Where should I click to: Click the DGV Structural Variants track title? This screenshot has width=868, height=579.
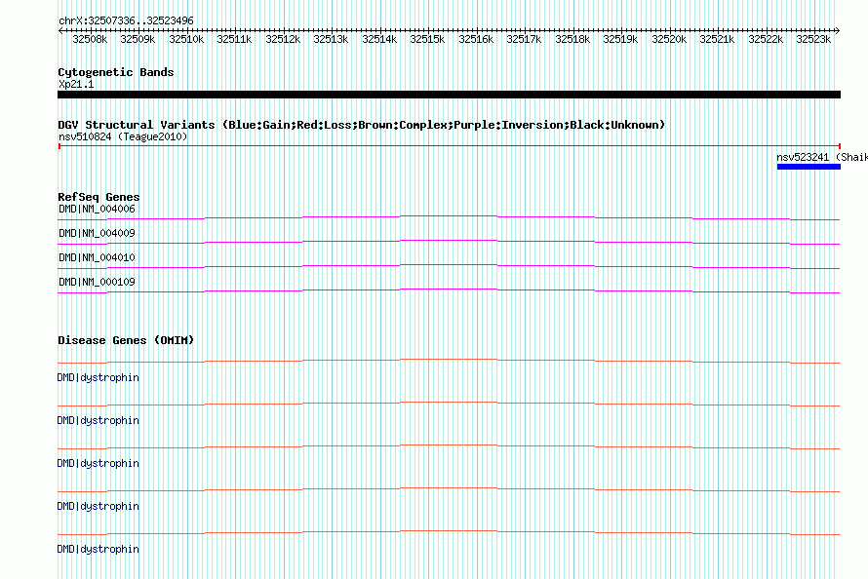[x=362, y=125]
